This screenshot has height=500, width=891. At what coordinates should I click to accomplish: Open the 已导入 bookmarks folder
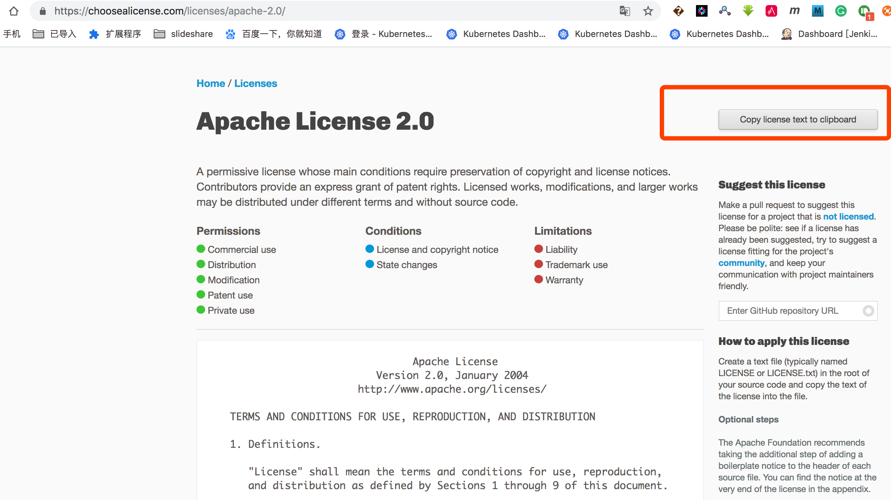(x=54, y=34)
